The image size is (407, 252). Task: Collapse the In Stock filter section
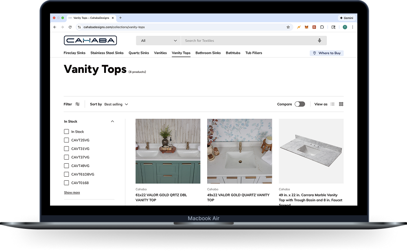click(x=112, y=121)
